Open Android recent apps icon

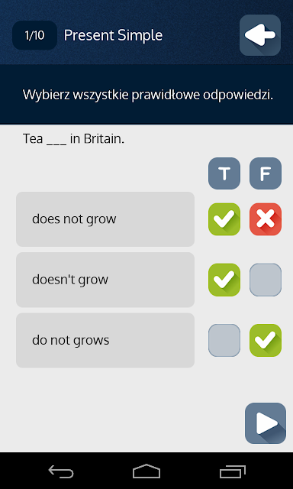pos(232,471)
